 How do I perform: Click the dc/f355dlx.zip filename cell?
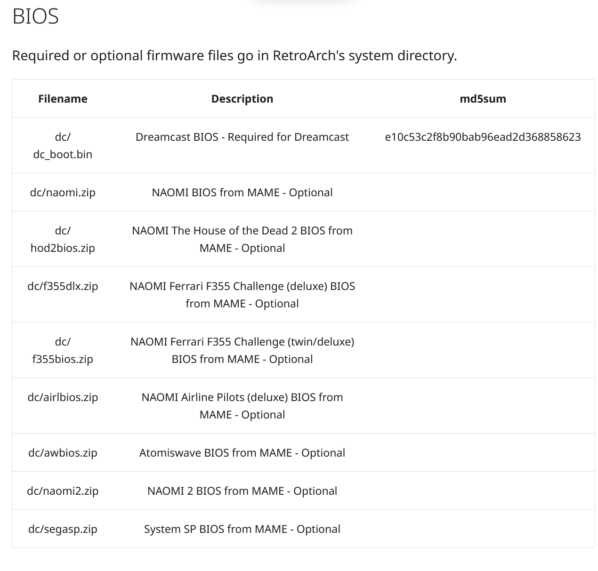tap(63, 286)
